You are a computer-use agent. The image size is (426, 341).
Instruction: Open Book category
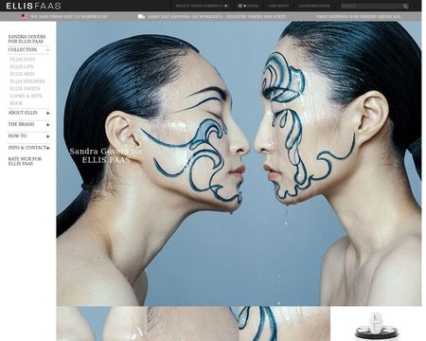pos(16,103)
